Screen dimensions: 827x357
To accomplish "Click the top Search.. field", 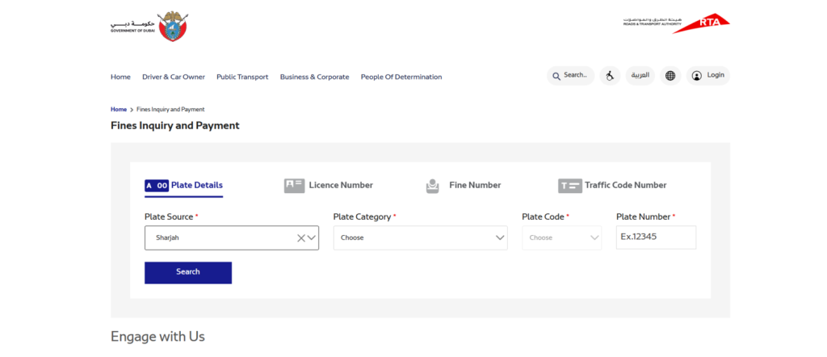I will tap(571, 76).
